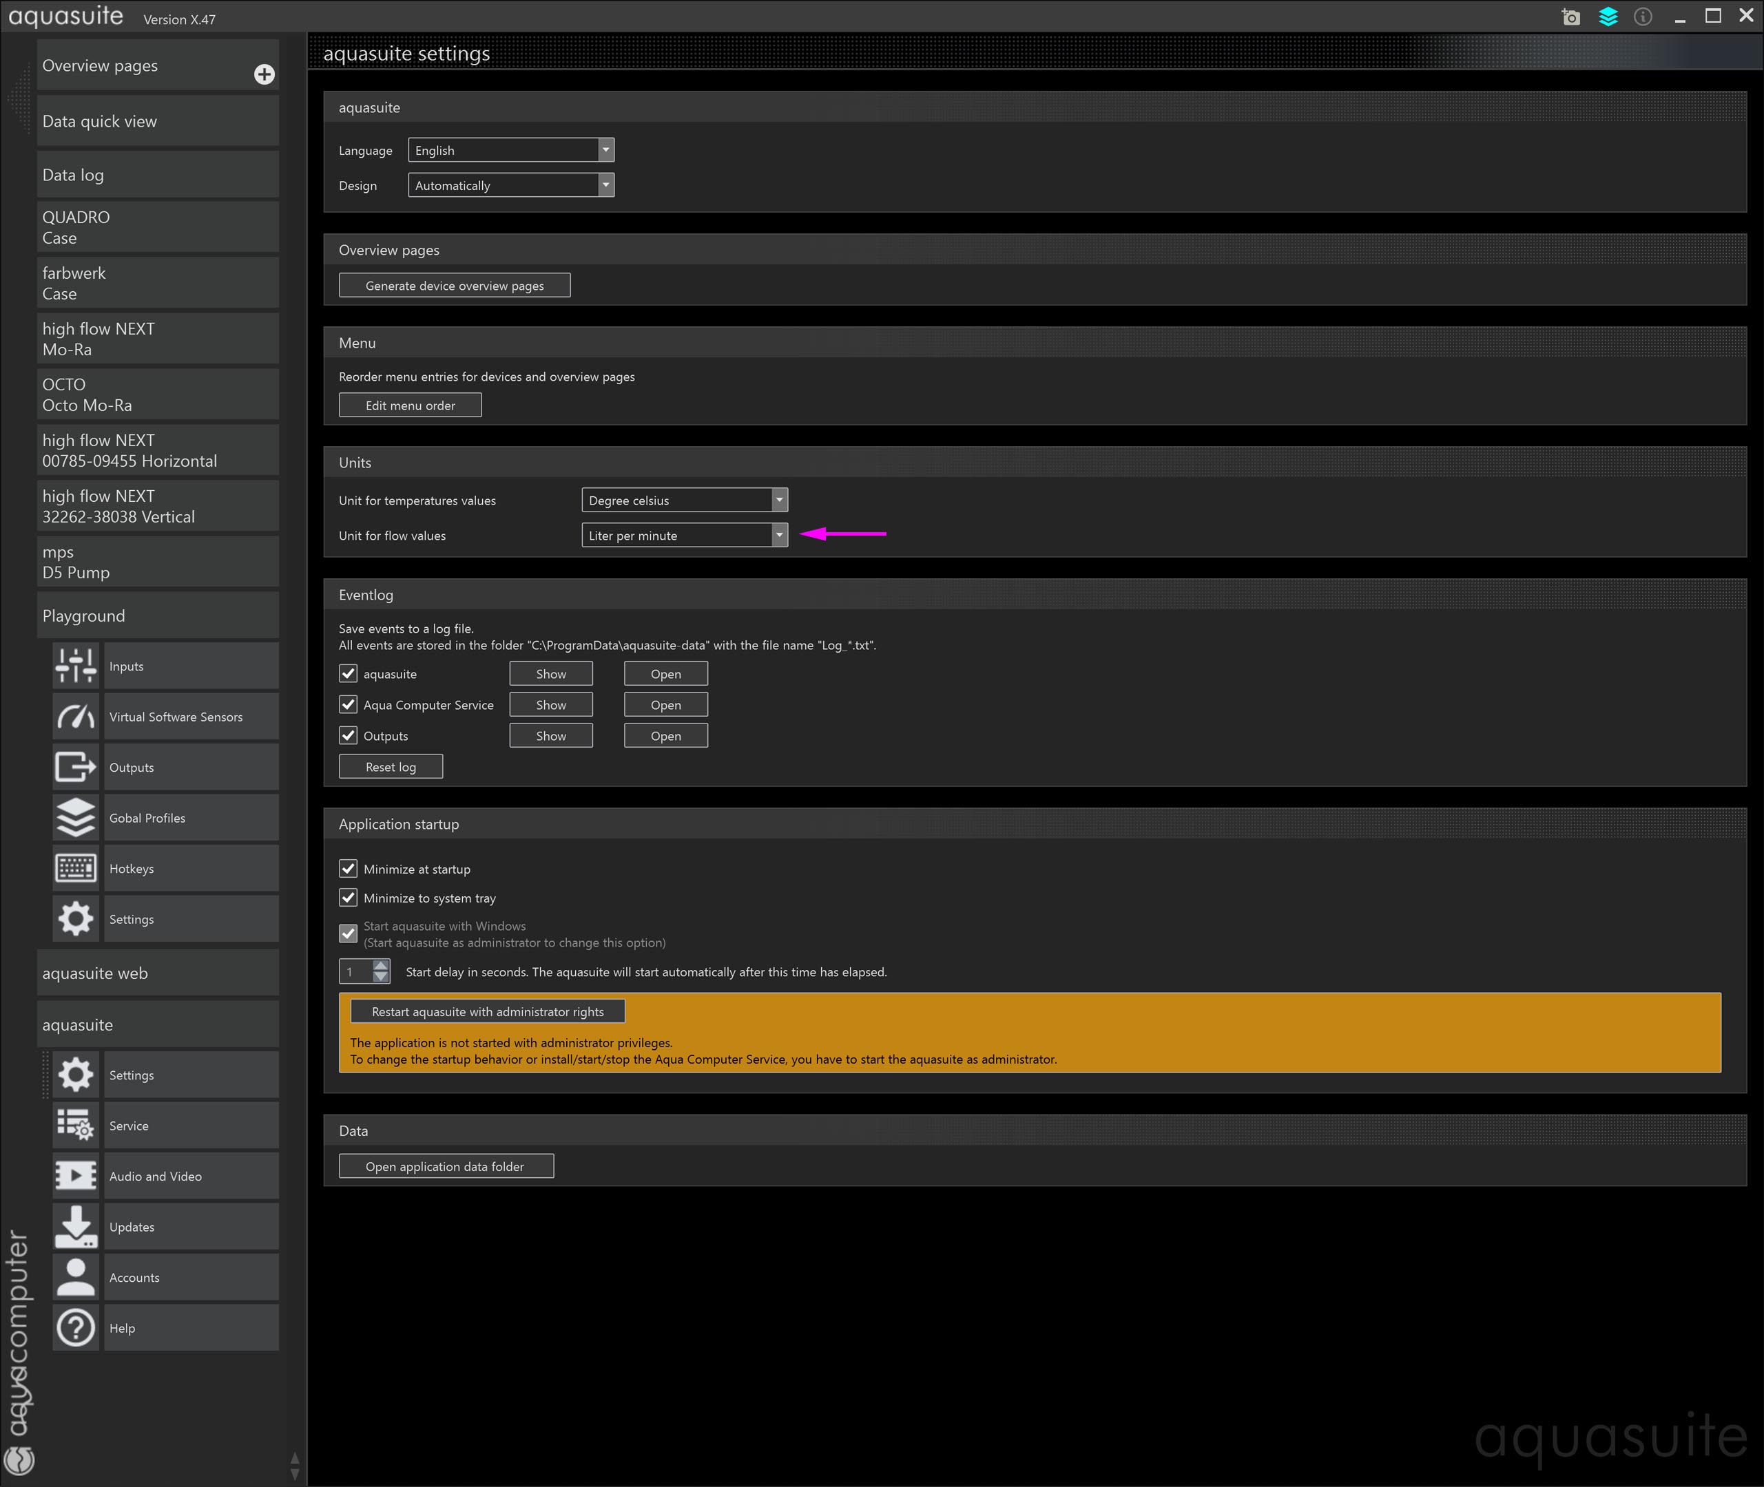Click the Hotkeys keyboard icon
1764x1487 pixels.
click(76, 868)
